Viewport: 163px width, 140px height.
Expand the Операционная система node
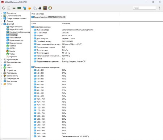pos(2,18)
